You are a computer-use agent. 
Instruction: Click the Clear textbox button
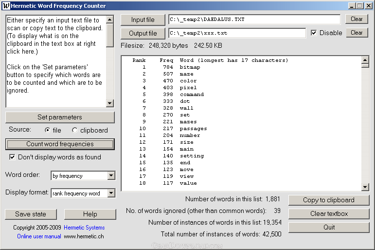coord(329,214)
